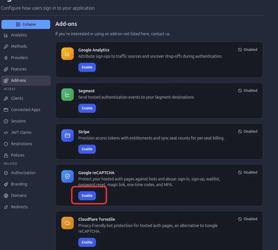Open JWT Claims settings
The height and width of the screenshot is (250, 278).
26,132
